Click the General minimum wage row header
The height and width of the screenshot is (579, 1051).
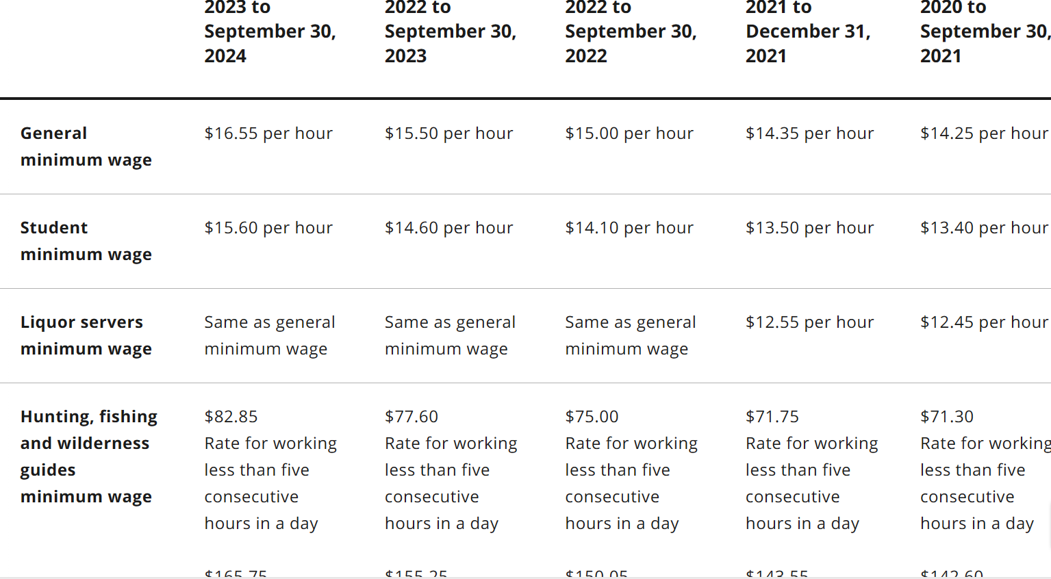(86, 146)
